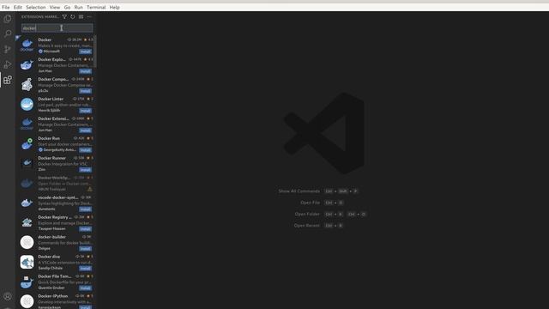Image resolution: width=549 pixels, height=309 pixels.
Task: Click the docker-builder extension title
Action: point(51,237)
